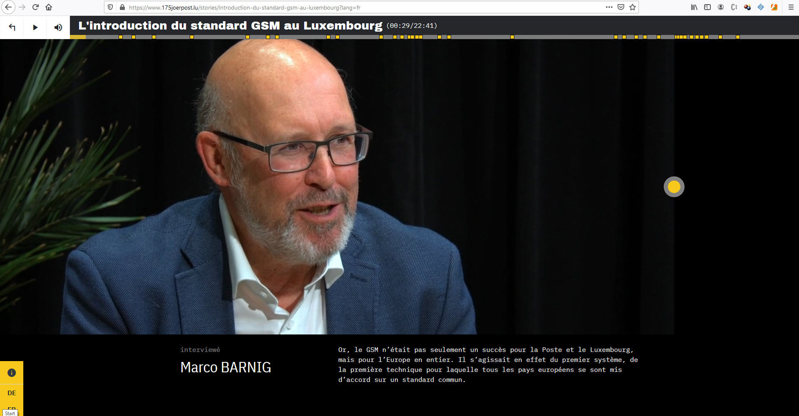Click the back arrow in the story header
Image resolution: width=799 pixels, height=416 pixels.
tap(12, 27)
